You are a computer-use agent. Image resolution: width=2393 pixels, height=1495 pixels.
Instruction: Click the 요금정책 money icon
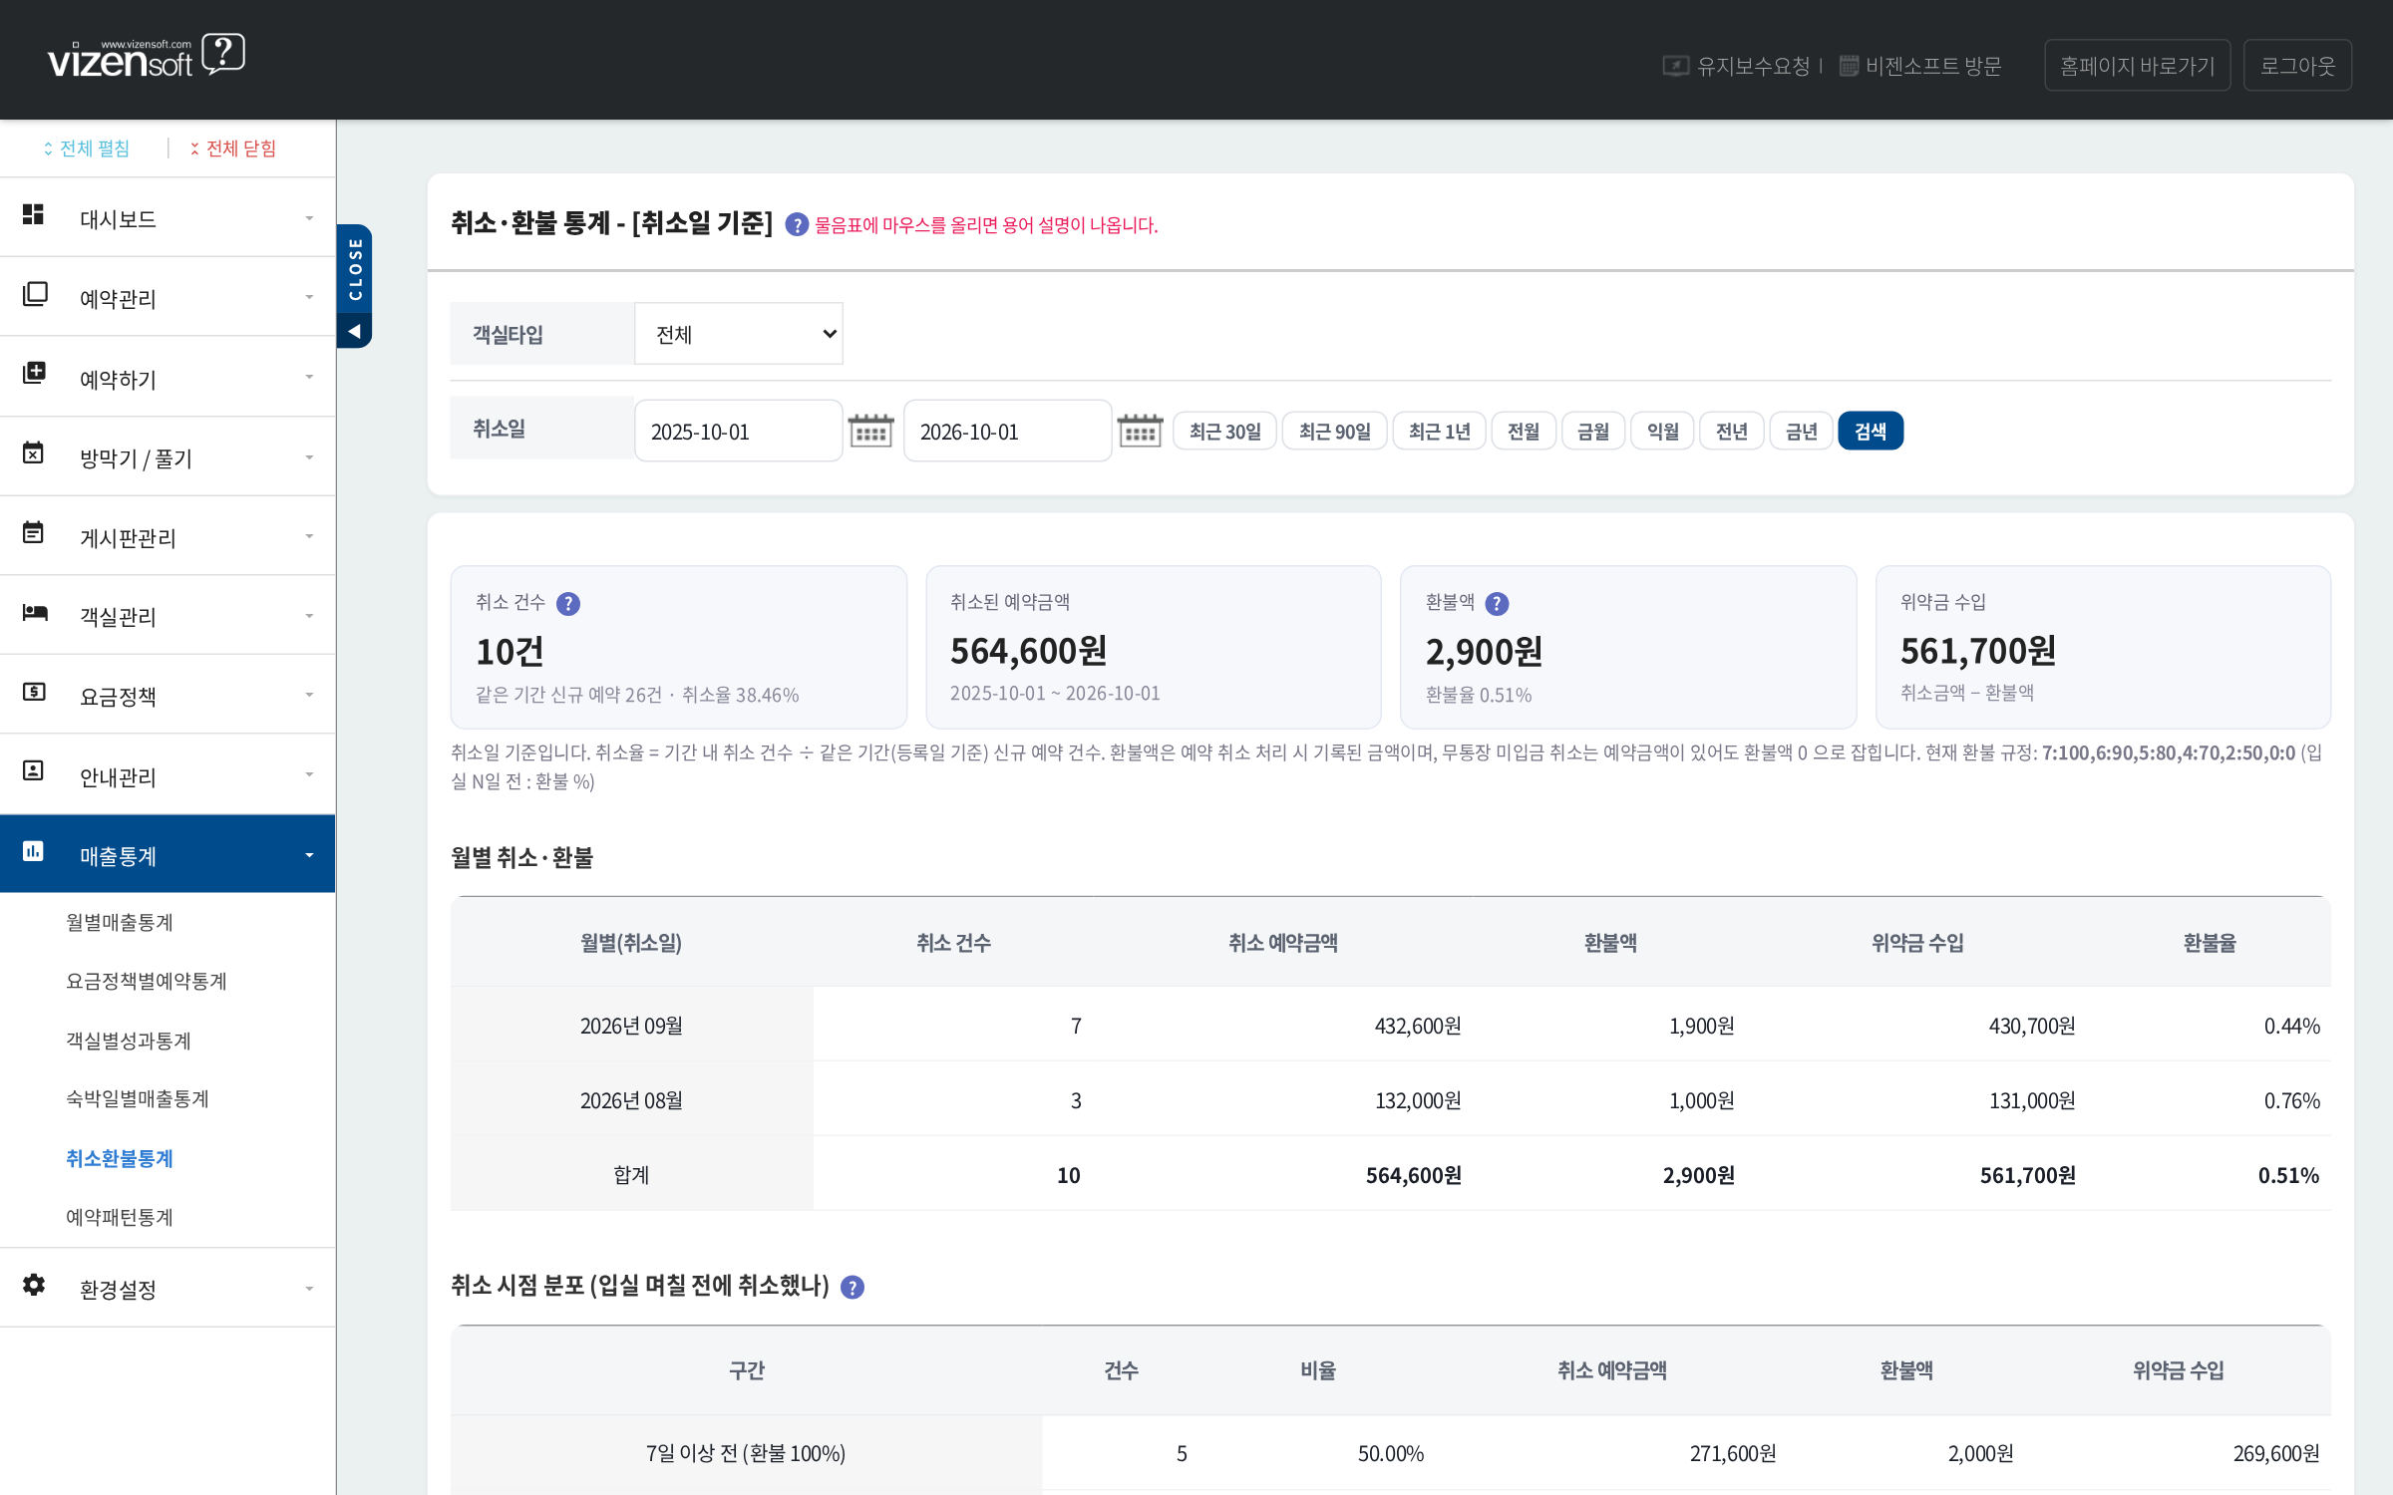point(34,691)
